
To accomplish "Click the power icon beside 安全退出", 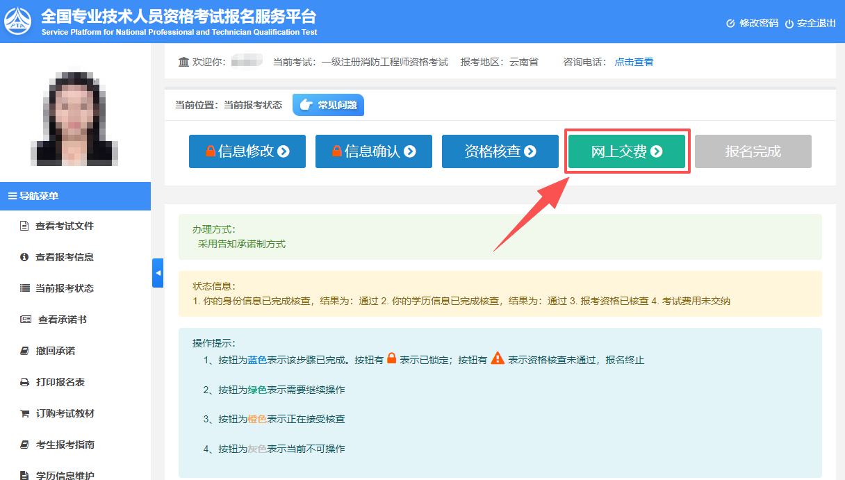I will pos(789,24).
